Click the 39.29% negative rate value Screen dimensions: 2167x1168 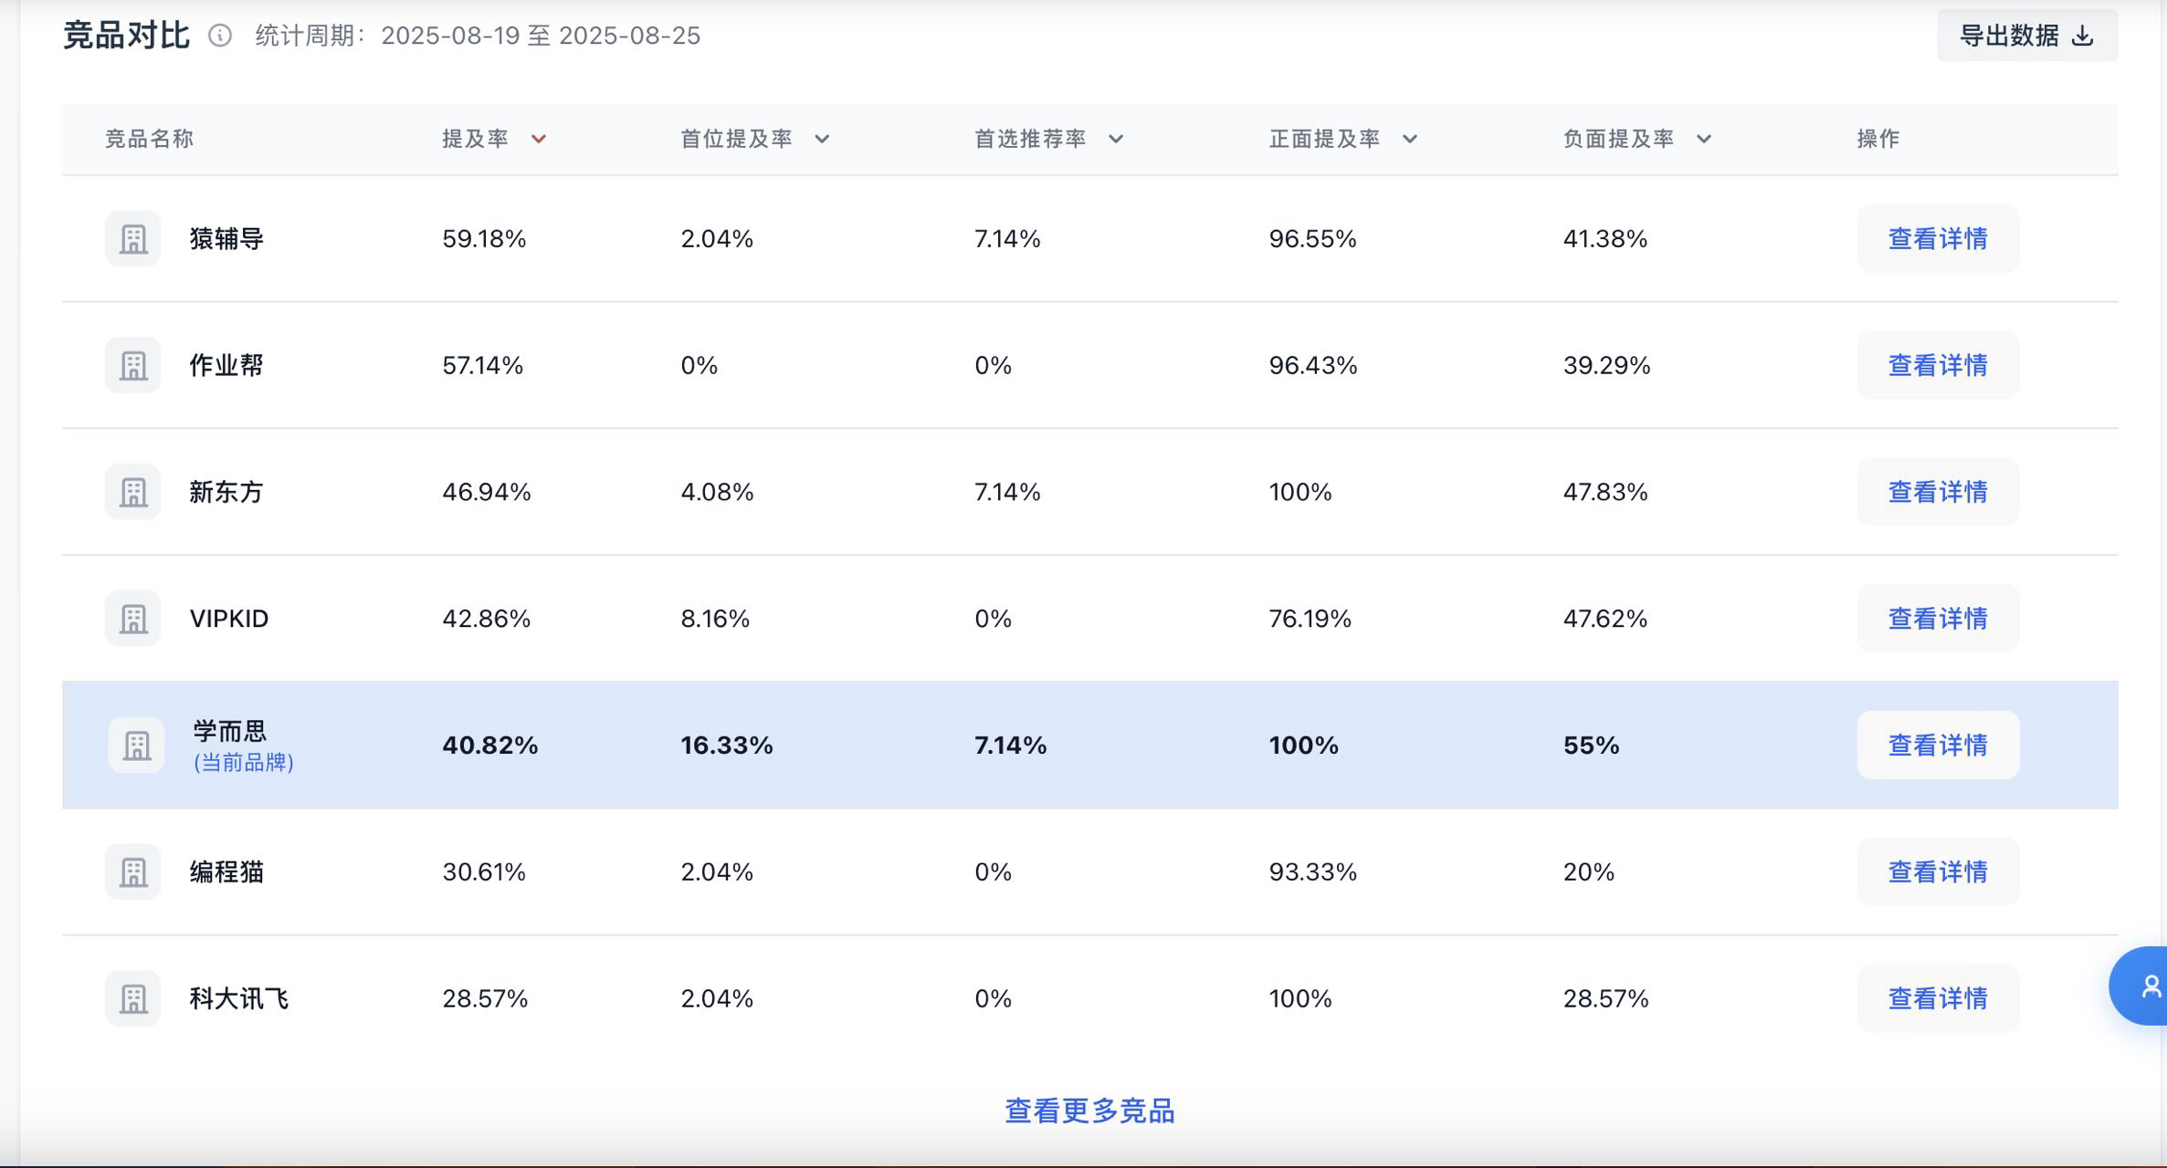click(1607, 365)
